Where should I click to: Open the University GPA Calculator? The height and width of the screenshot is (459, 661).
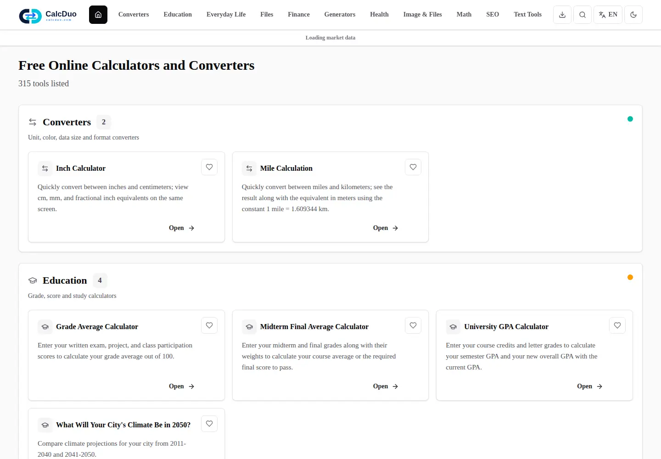(590, 386)
